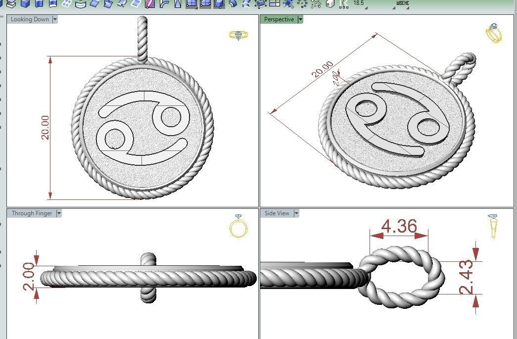
Task: Activate the Through Finger viewport title
Action: tap(32, 213)
